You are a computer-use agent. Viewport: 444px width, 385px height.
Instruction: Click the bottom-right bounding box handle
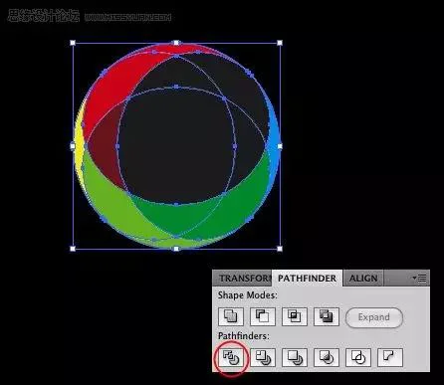pos(280,249)
